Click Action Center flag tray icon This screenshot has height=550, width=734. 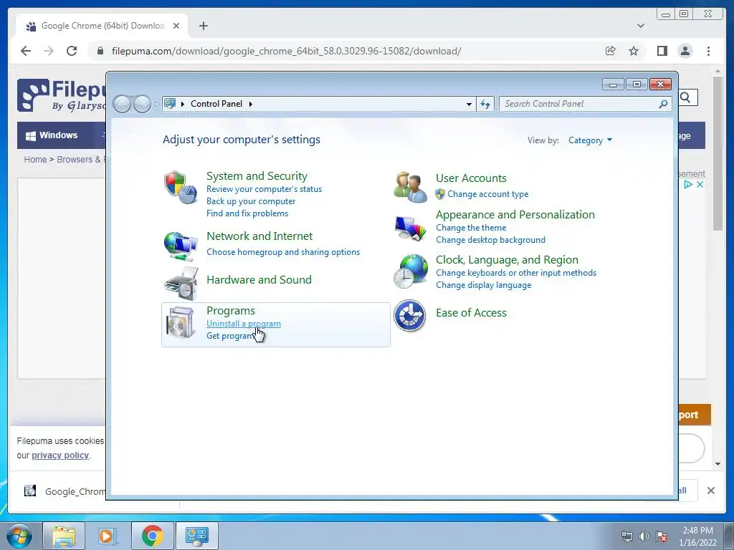click(662, 536)
